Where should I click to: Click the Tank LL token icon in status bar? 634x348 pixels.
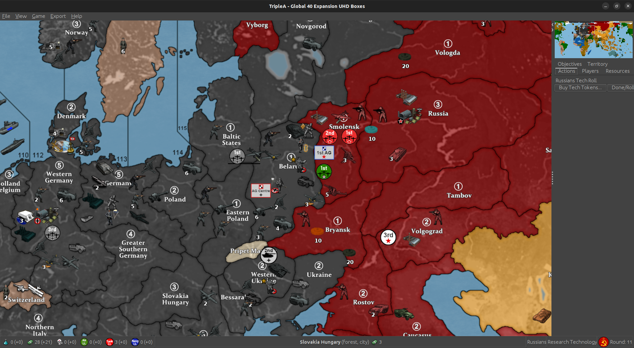point(109,342)
